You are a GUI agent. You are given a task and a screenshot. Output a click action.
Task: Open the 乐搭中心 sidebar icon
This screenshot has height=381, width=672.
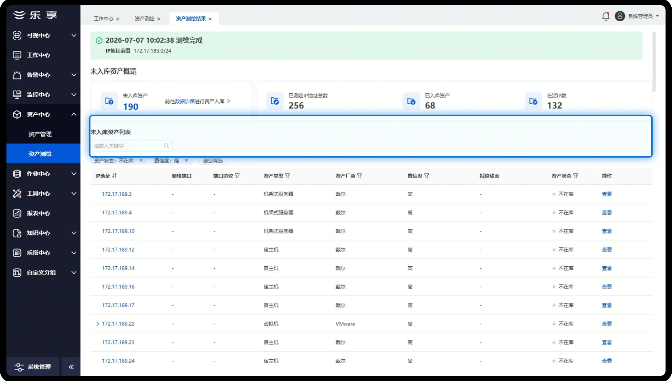pos(17,253)
